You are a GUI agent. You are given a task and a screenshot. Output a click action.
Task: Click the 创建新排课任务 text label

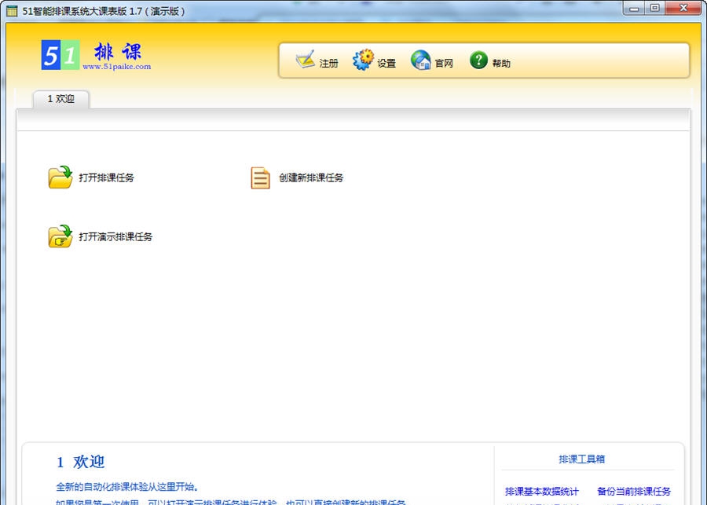pyautogui.click(x=311, y=177)
